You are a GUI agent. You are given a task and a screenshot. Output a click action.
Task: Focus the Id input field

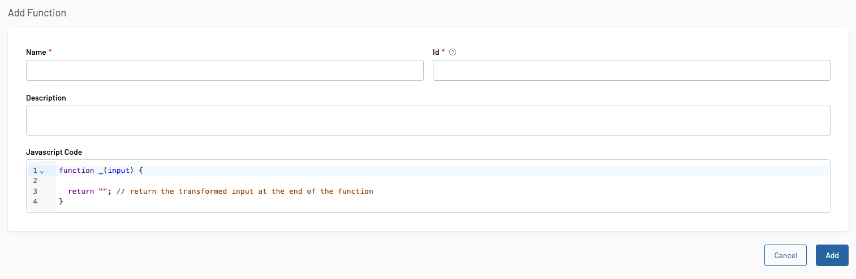pos(631,71)
